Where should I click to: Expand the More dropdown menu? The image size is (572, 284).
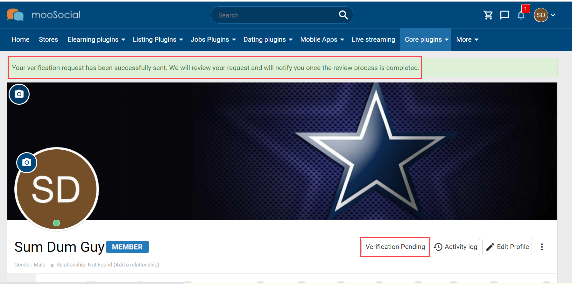(467, 39)
